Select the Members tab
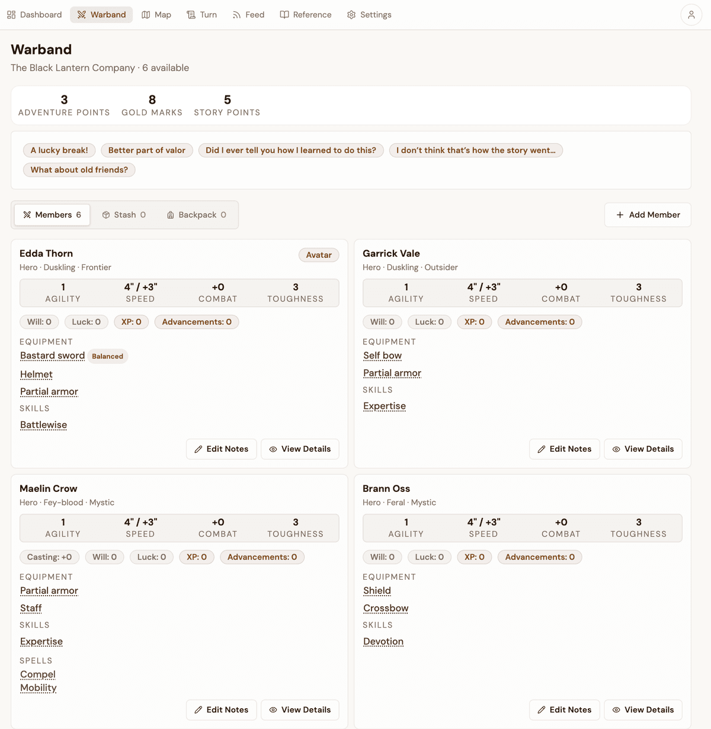Image resolution: width=711 pixels, height=729 pixels. tap(52, 215)
